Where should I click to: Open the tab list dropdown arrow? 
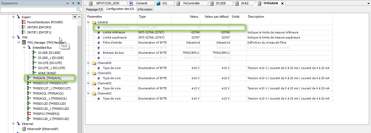[x=368, y=3]
